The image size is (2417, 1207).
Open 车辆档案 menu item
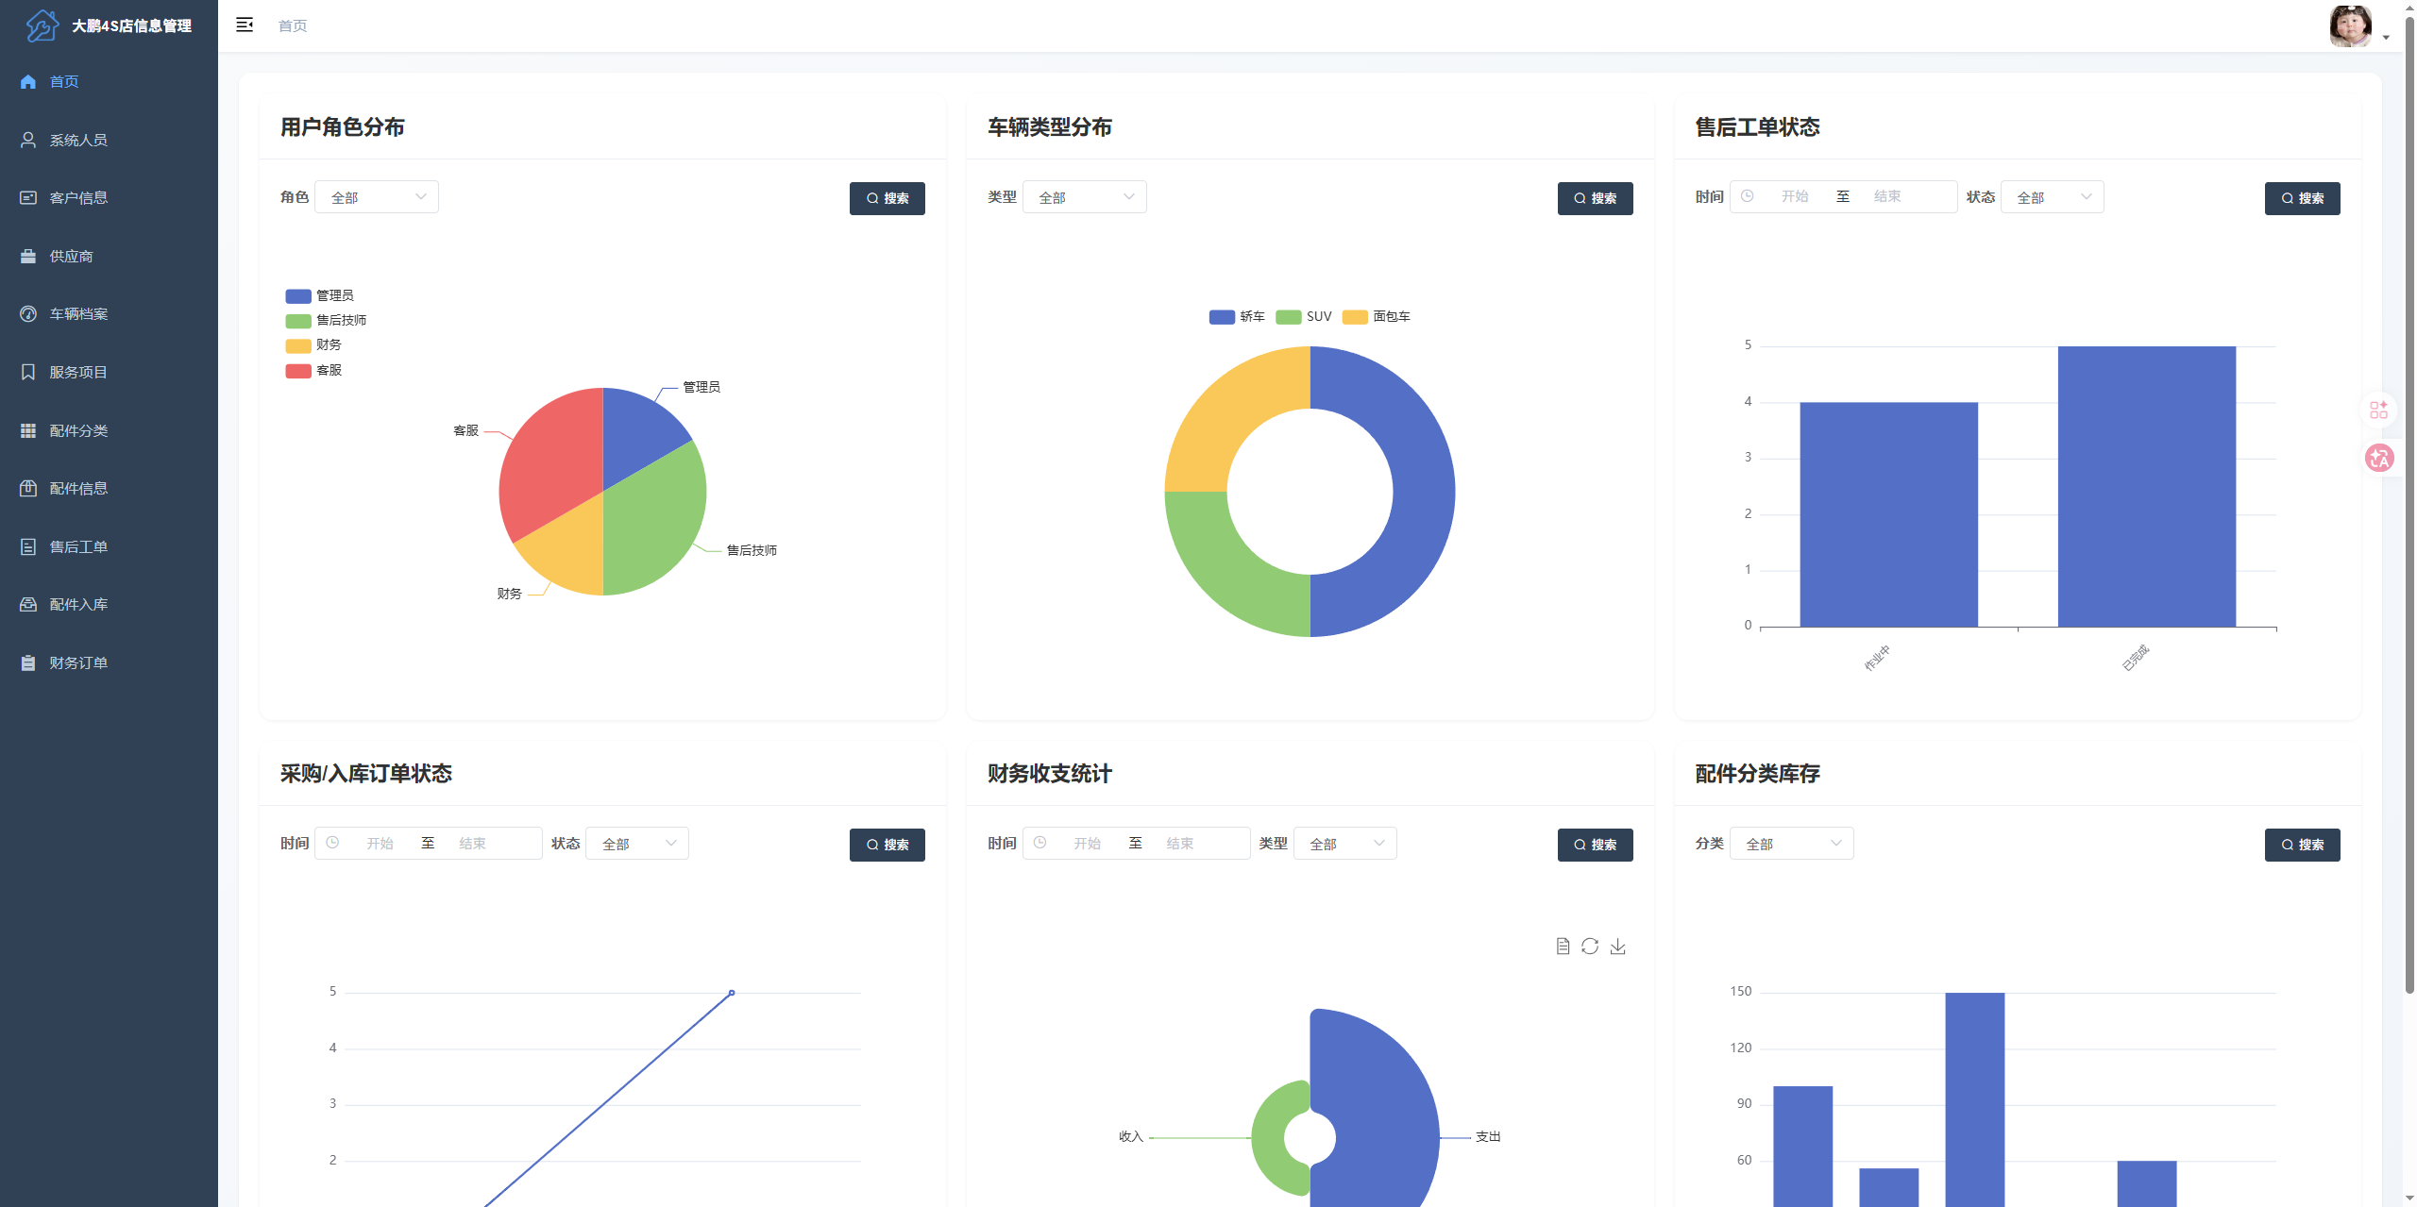[x=109, y=314]
